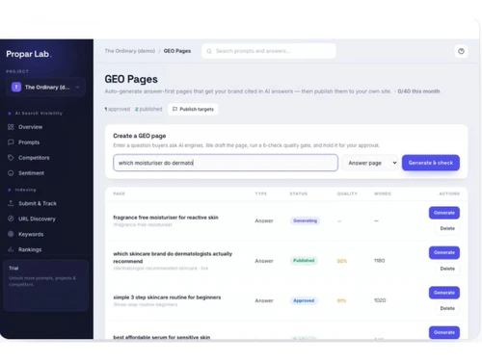This screenshot has width=482, height=361.
Task: Open Sentiment section
Action: 31,173
